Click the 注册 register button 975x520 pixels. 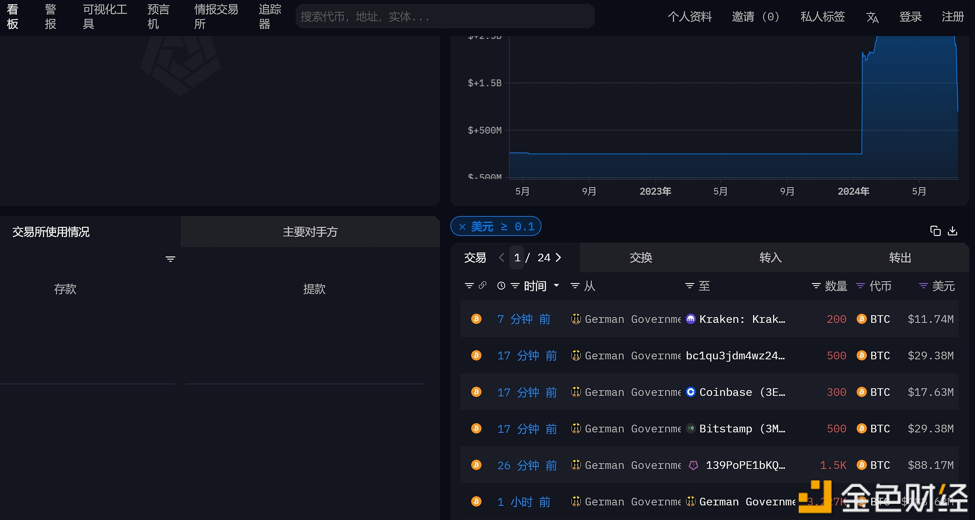coord(953,17)
